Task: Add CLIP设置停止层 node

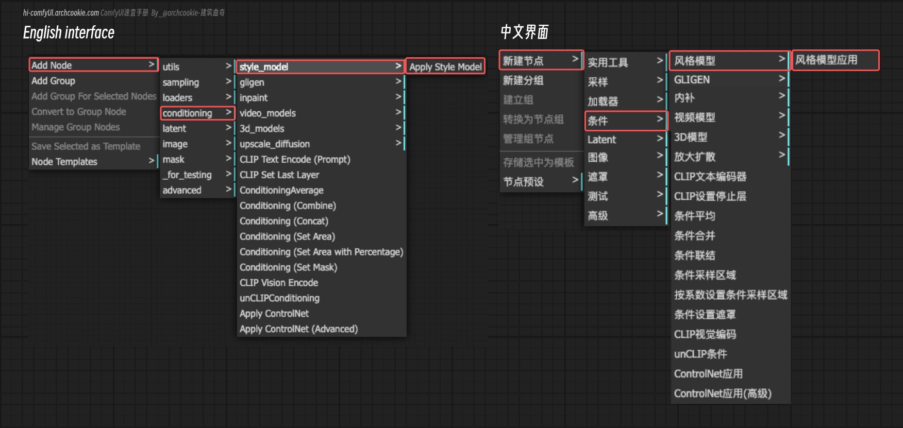Action: (x=729, y=196)
